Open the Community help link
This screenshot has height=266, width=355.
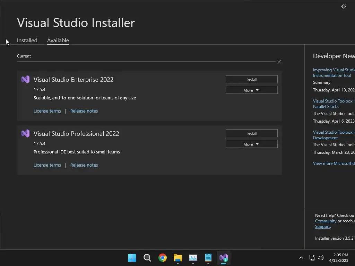coord(326,221)
